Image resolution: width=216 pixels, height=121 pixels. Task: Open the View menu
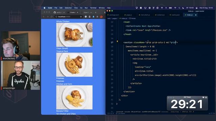(76, 8)
